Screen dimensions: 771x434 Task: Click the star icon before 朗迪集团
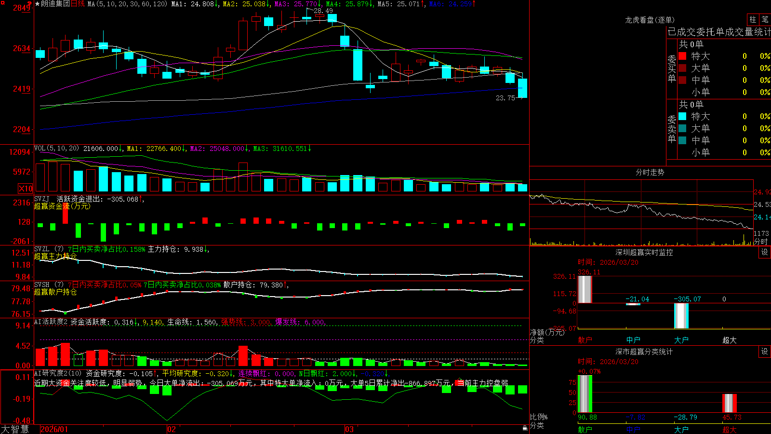click(x=38, y=4)
